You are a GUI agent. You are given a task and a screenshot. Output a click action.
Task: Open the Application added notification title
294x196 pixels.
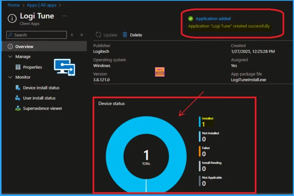[213, 19]
